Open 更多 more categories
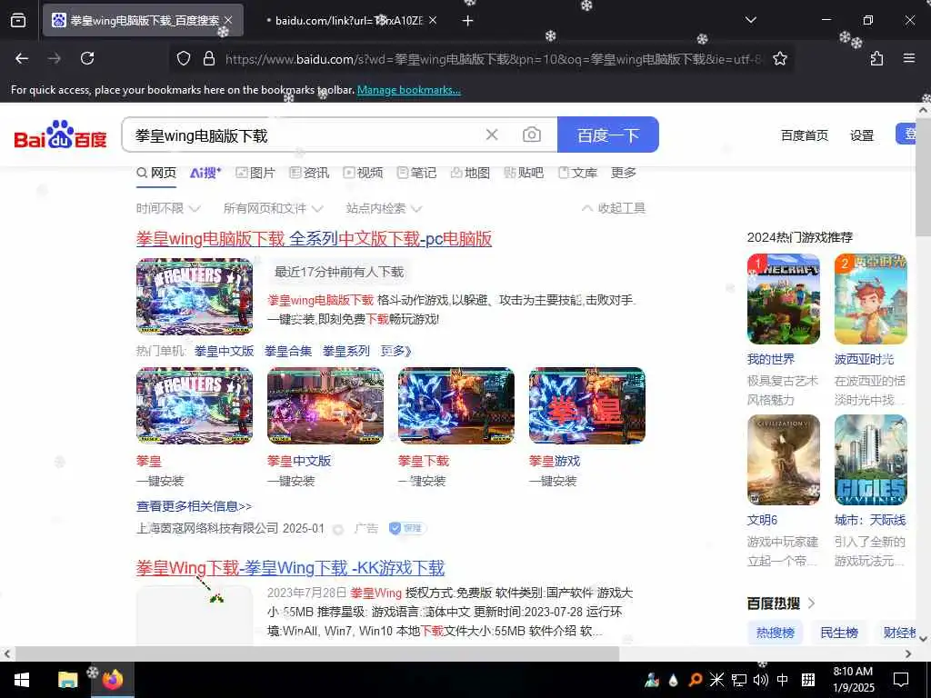Screen dimensions: 931x698 [624, 173]
